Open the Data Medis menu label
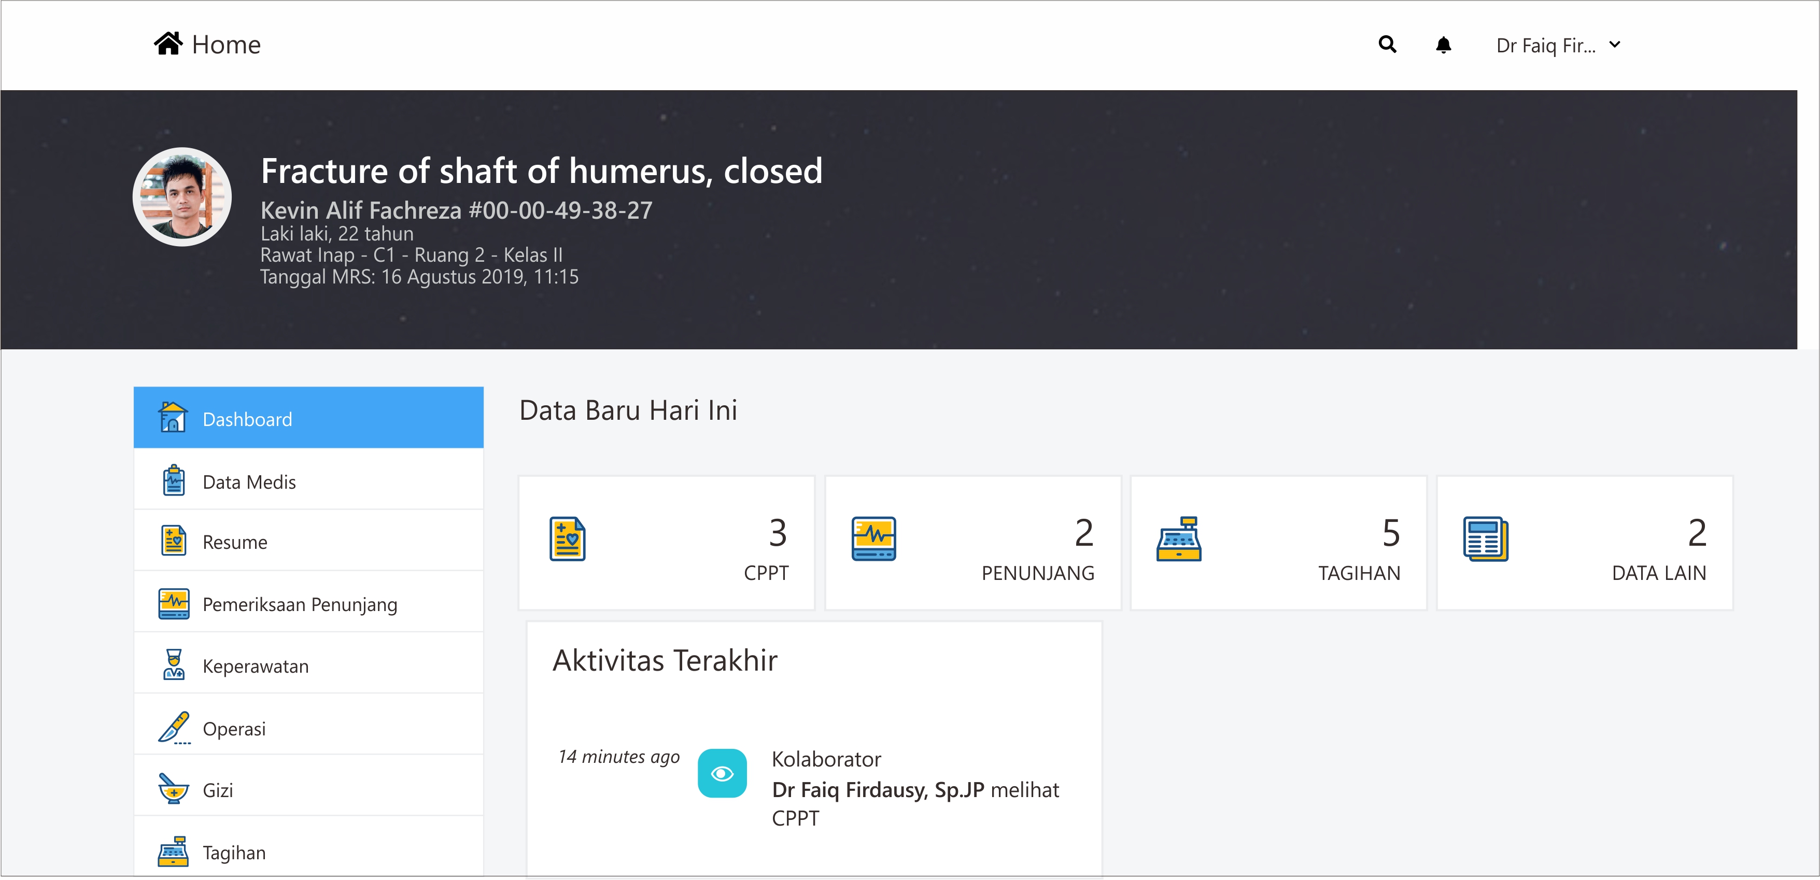The image size is (1820, 880). [x=249, y=481]
